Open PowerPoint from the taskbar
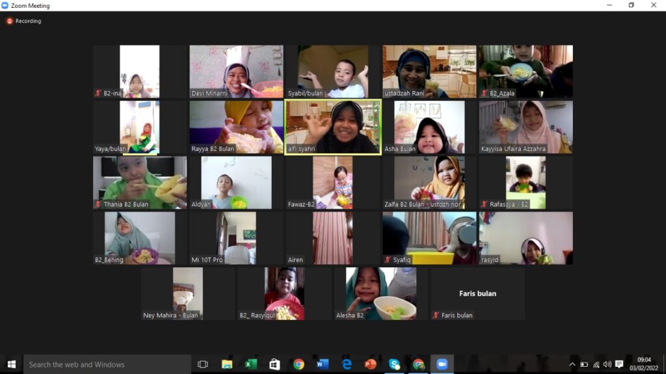666x374 pixels. pos(371,364)
